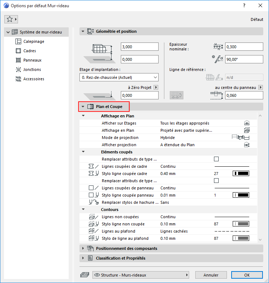Open the help question mark
This screenshot has width=269, height=283.
(244, 6)
